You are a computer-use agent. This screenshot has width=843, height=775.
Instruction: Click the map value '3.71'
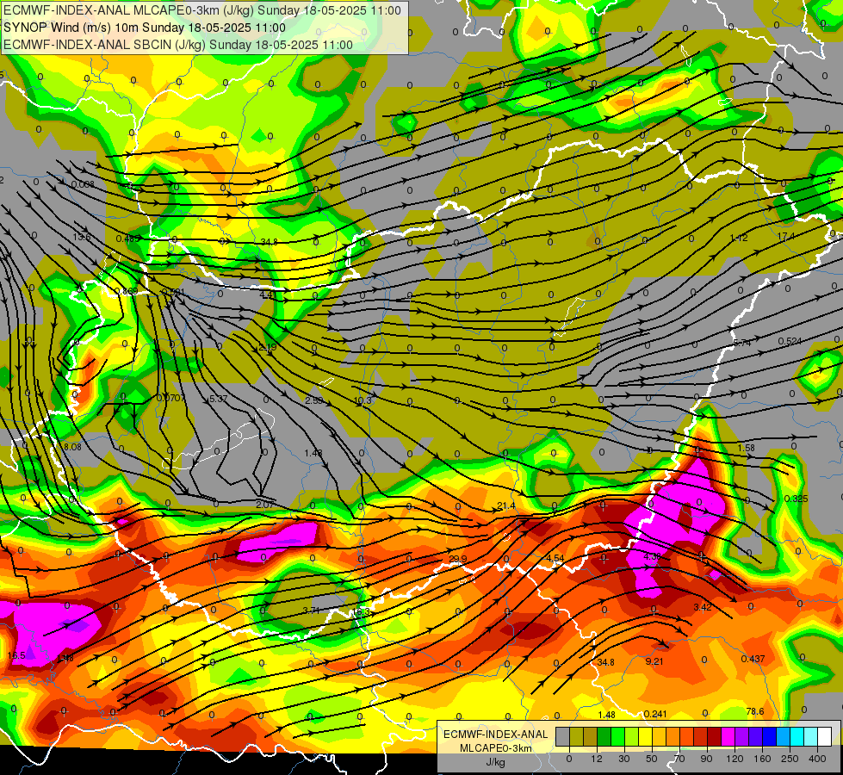coord(312,610)
